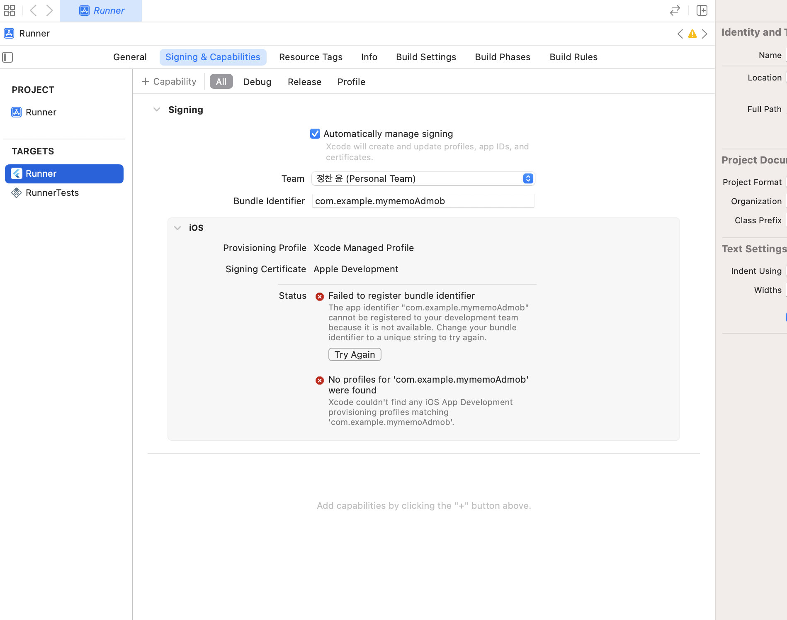The image size is (787, 620).
Task: Click the Widths label in inspector
Action: pos(768,290)
